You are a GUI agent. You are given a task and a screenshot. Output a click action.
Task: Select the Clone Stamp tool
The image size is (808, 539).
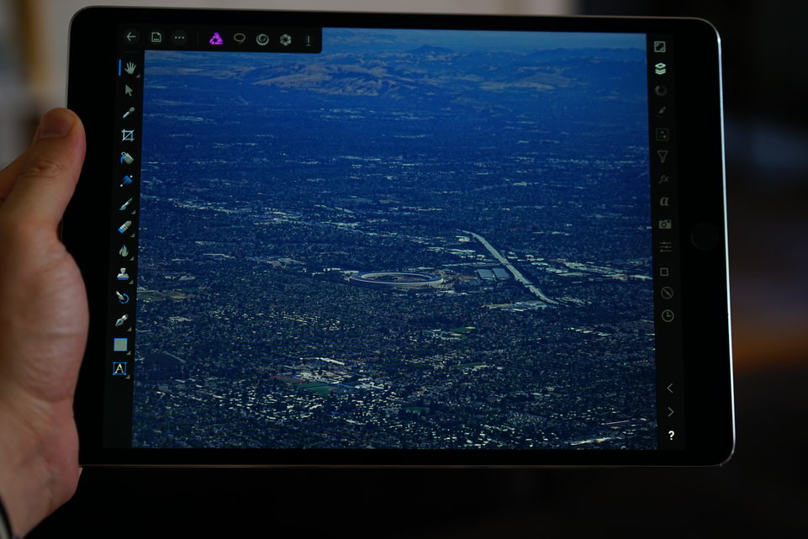click(x=123, y=274)
